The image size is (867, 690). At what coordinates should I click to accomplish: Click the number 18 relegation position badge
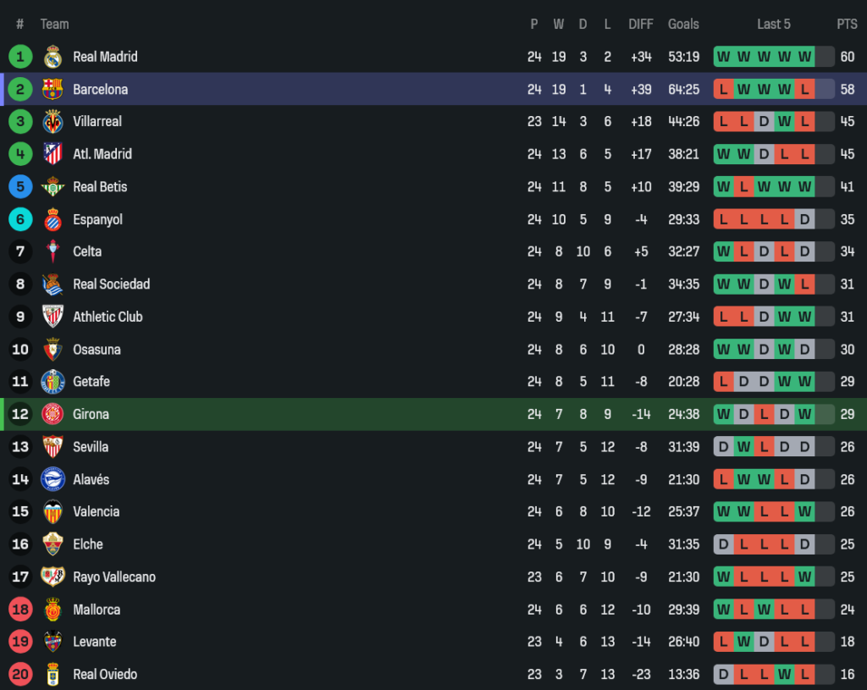[20, 610]
